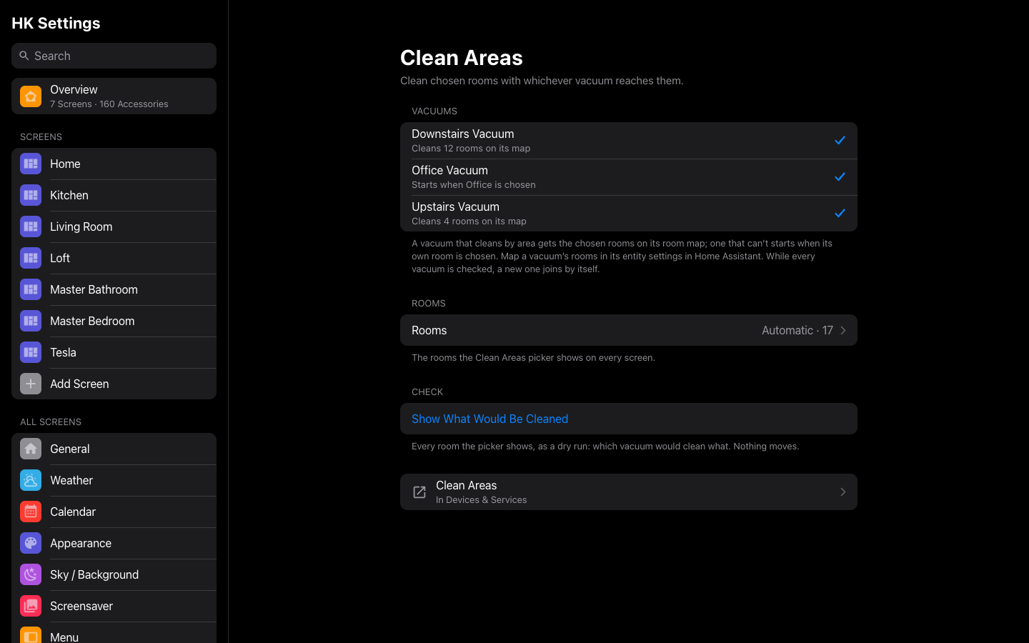Viewport: 1029px width, 643px height.
Task: Focus the Search input field
Action: coord(114,56)
